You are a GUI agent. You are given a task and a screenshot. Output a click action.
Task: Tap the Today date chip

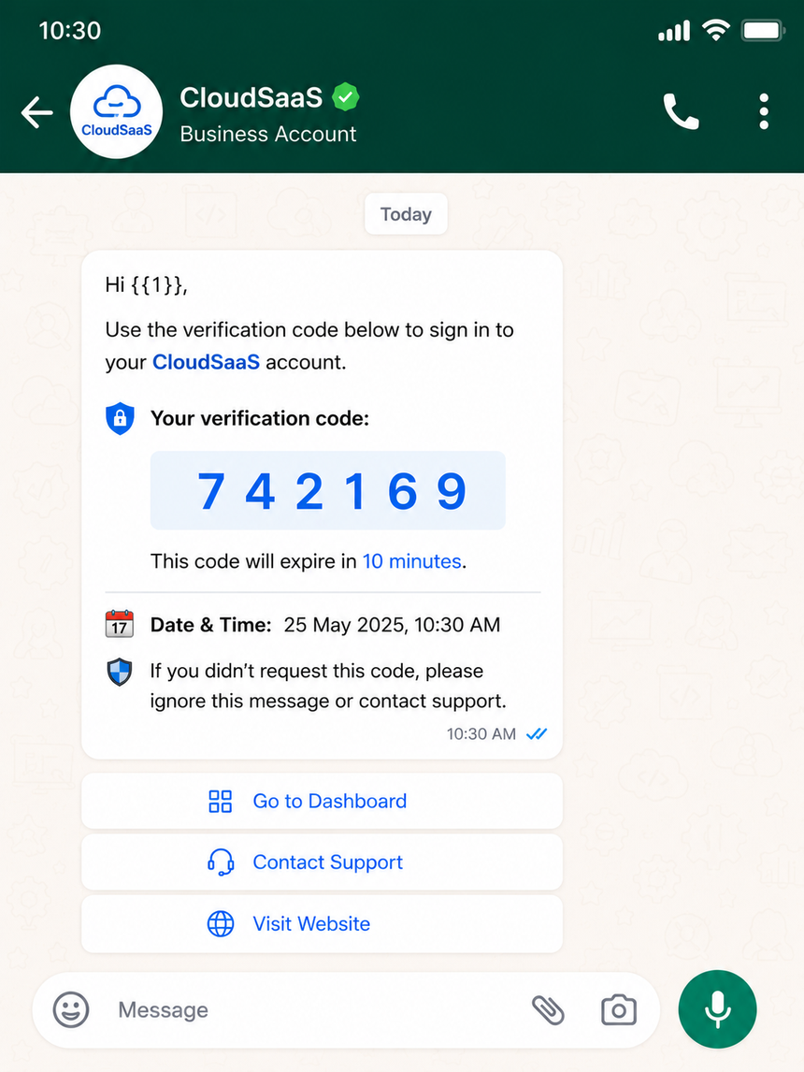click(406, 214)
